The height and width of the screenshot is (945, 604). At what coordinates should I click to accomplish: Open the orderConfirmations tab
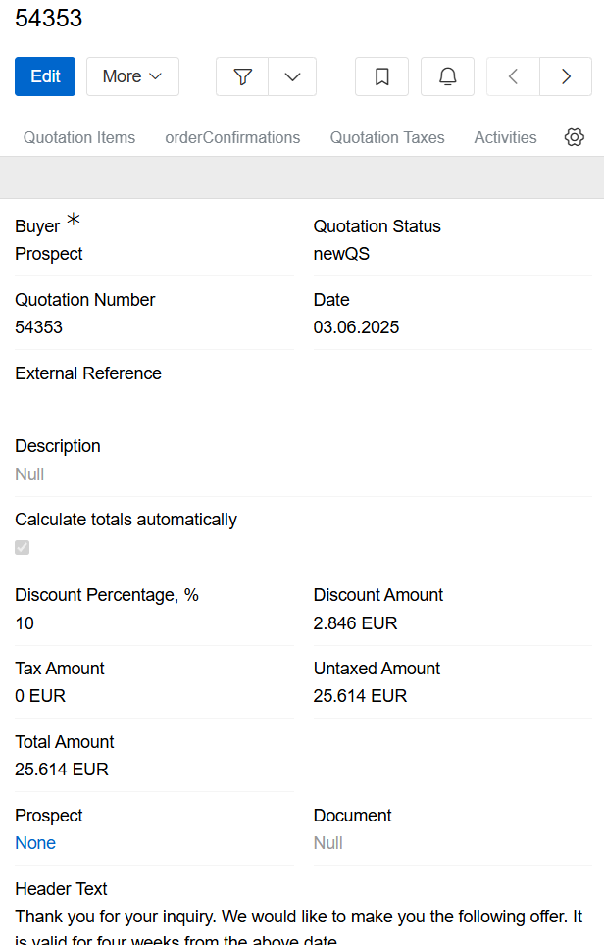[232, 137]
